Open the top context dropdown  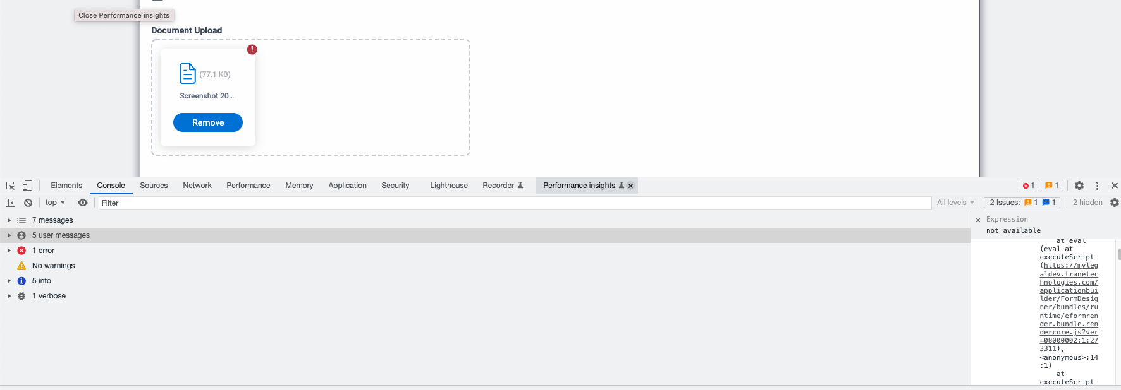pyautogui.click(x=55, y=203)
